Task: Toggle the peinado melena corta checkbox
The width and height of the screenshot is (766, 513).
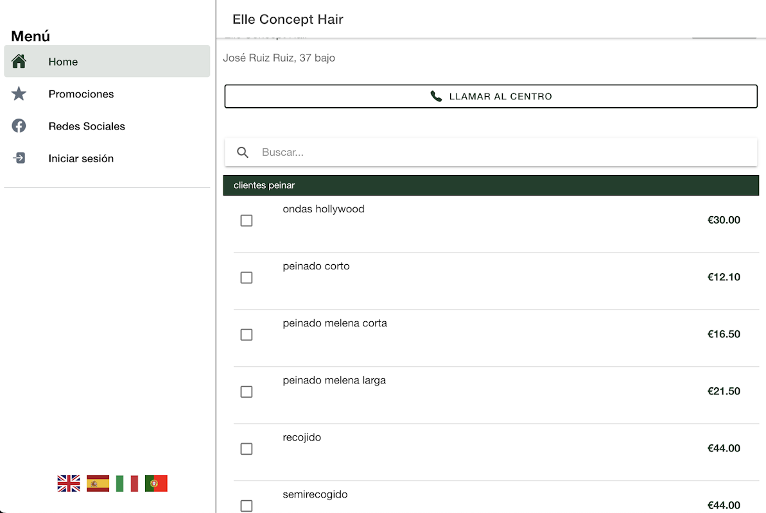Action: (x=247, y=335)
